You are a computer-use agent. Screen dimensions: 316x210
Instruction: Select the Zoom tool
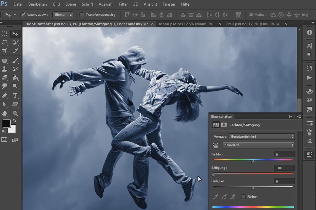click(x=15, y=113)
